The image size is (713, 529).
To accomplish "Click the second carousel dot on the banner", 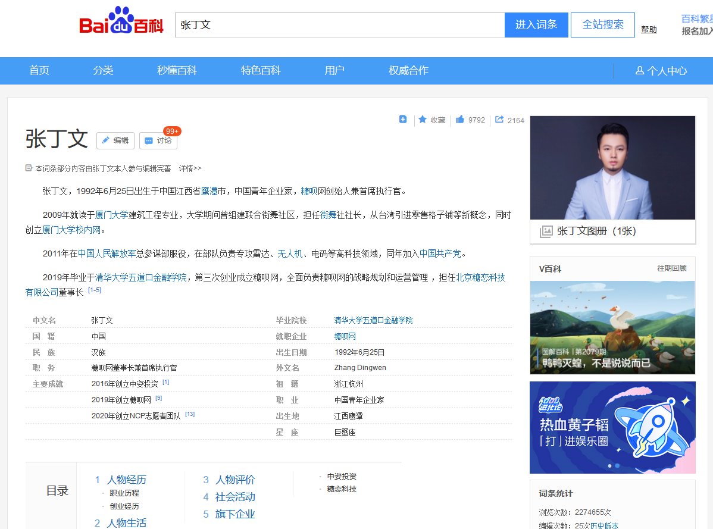I will coord(617,466).
